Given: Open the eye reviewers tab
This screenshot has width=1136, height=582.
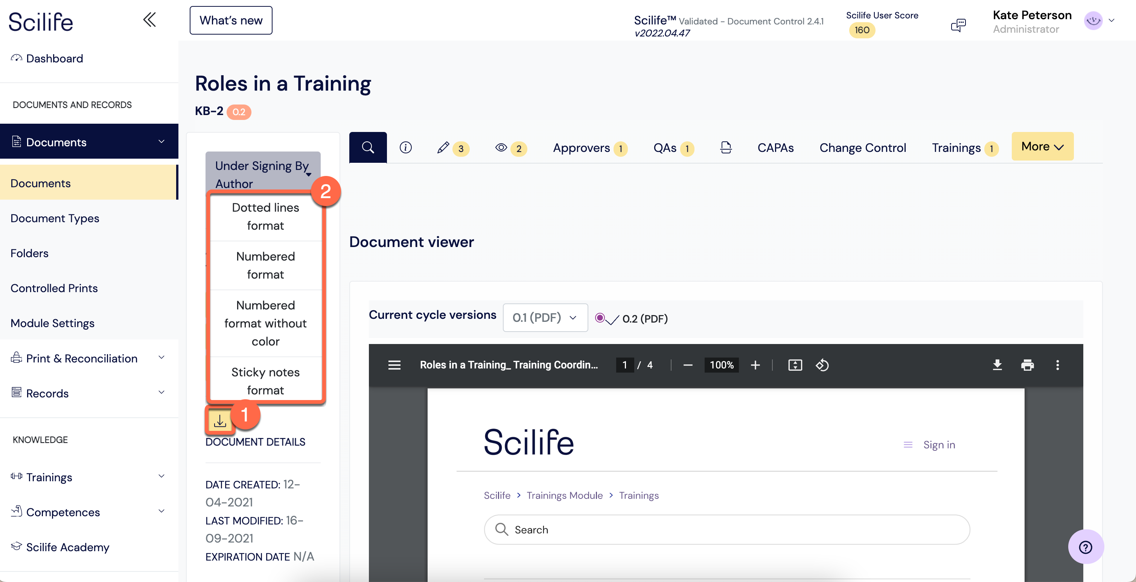Looking at the screenshot, I should pos(511,148).
